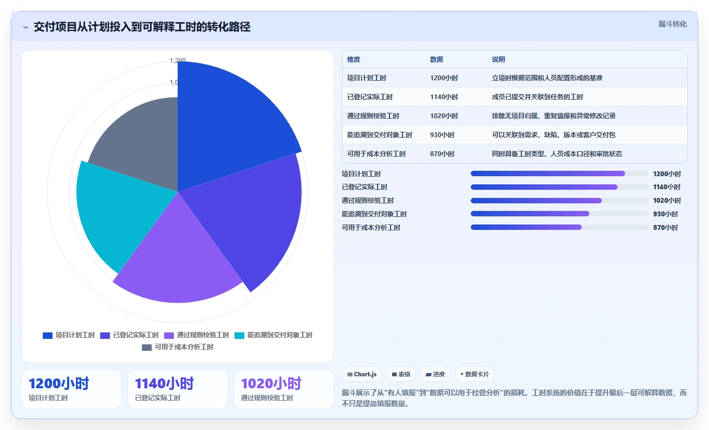Click the 1,200 axis tick label

[x=178, y=61]
